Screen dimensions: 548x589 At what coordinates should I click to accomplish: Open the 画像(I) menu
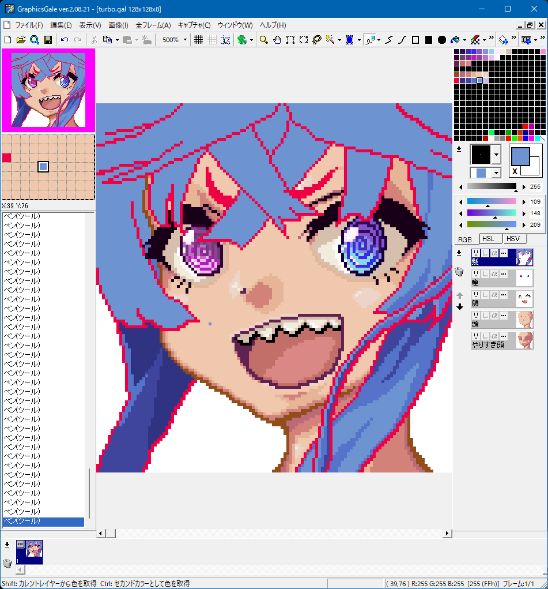(118, 25)
